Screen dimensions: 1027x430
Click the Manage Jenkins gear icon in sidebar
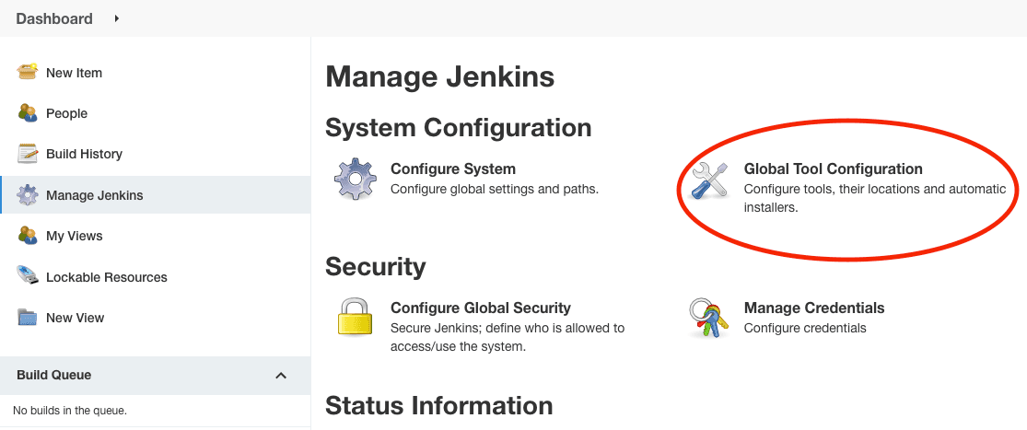[x=28, y=195]
